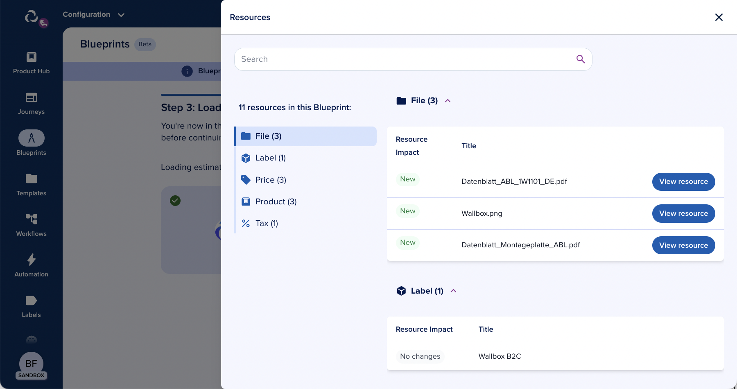Select Product (3) resource category
The height and width of the screenshot is (389, 737).
click(x=276, y=201)
